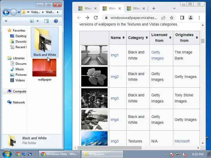Click Chrome forward button
211x158 pixels.
pos(87,18)
